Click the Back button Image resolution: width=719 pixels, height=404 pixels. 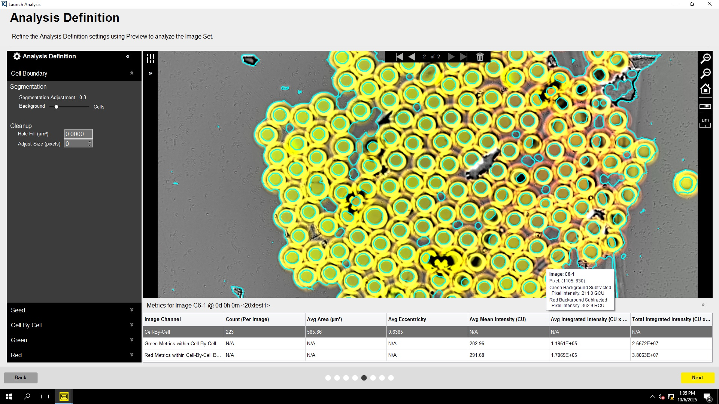click(21, 377)
